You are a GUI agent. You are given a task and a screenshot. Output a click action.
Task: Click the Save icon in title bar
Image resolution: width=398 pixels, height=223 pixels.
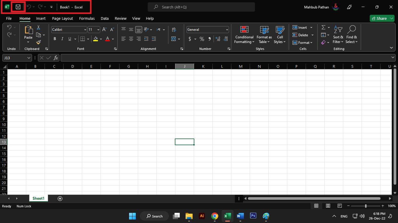pyautogui.click(x=18, y=7)
